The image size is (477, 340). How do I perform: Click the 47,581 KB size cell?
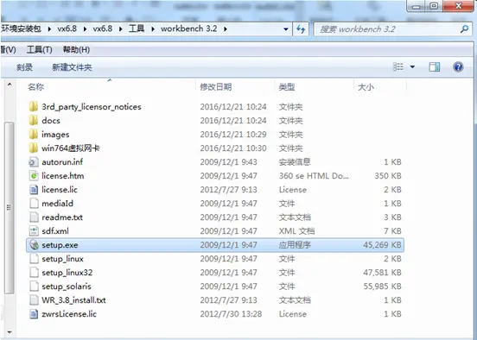382,273
